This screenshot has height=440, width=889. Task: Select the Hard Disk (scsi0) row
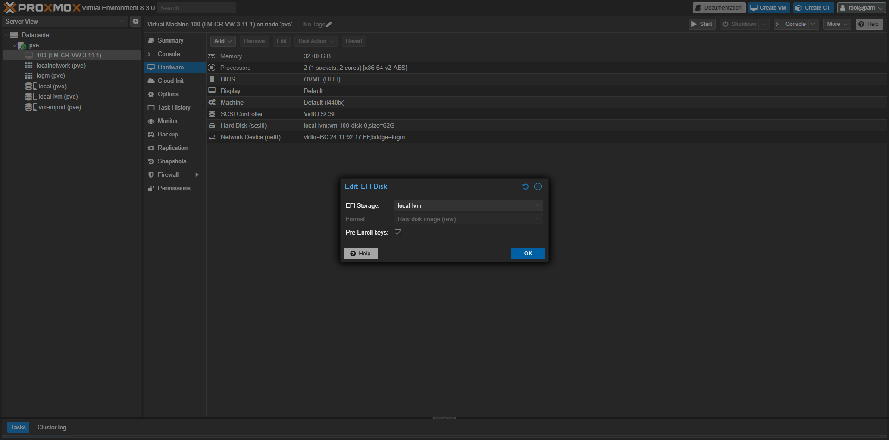pos(244,126)
